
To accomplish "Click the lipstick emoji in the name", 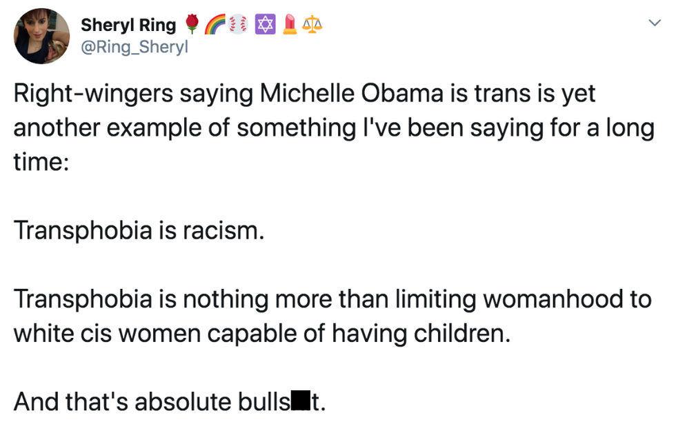I will 290,26.
